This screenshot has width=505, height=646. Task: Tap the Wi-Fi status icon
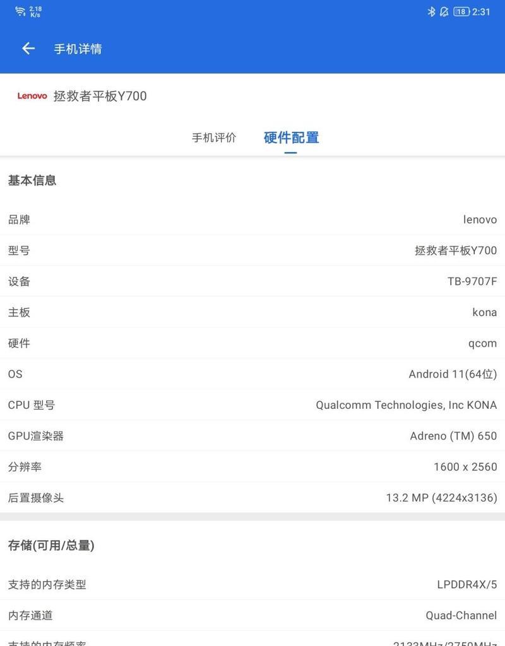(20, 11)
